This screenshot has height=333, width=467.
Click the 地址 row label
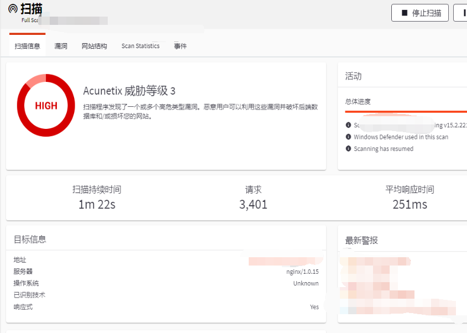20,259
